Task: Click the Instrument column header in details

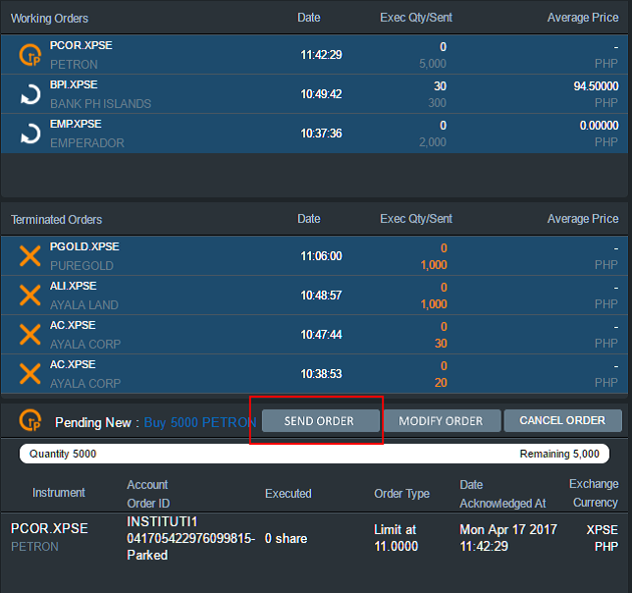Action: [x=59, y=493]
